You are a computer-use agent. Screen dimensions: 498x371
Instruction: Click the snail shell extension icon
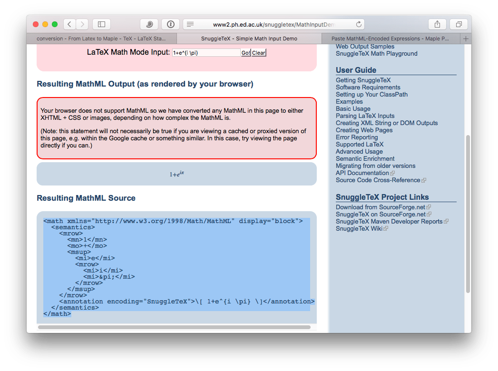149,24
